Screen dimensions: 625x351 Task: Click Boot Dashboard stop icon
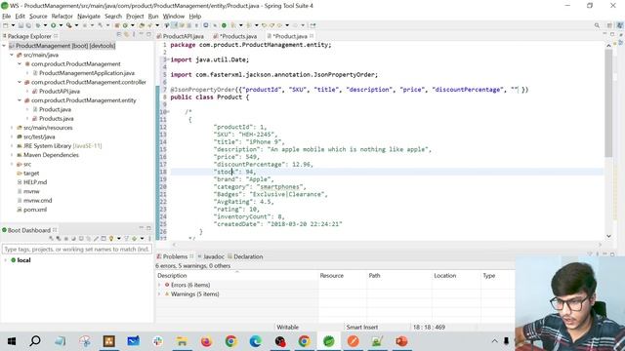click(x=65, y=238)
